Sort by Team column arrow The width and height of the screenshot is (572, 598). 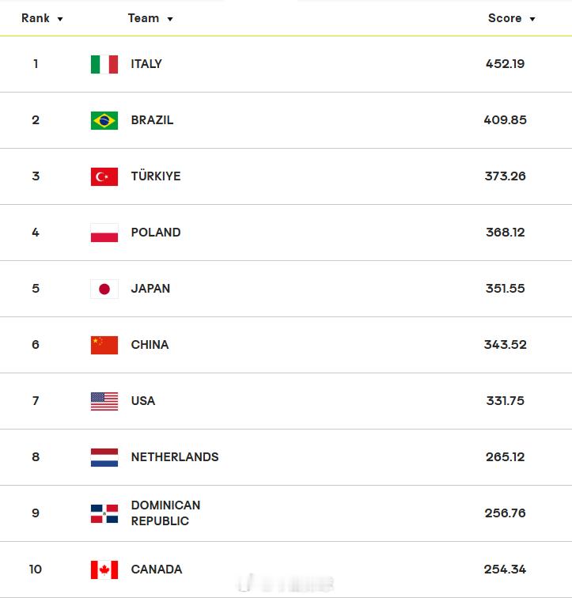tap(169, 19)
